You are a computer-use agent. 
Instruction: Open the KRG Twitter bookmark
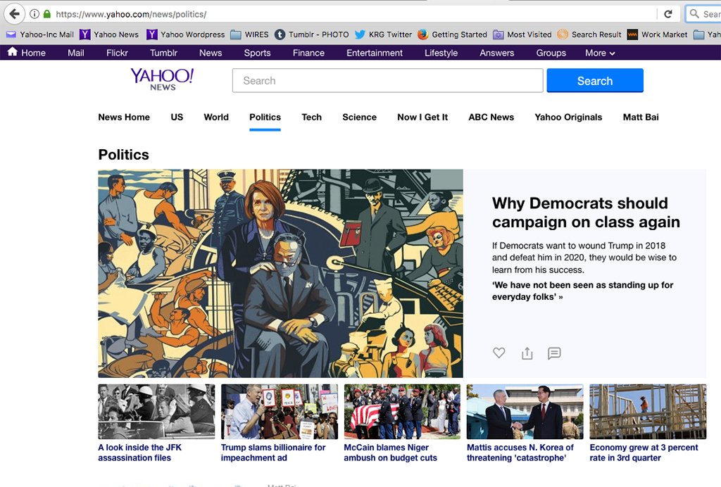pos(384,34)
